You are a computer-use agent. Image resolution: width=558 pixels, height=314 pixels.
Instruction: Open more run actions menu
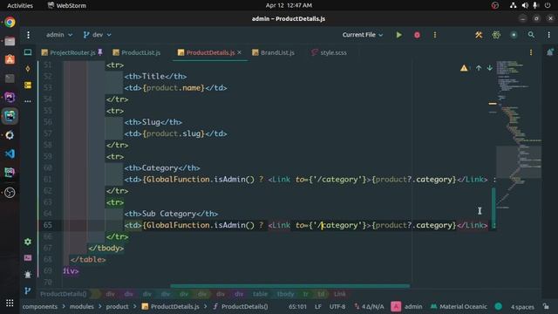coord(435,35)
